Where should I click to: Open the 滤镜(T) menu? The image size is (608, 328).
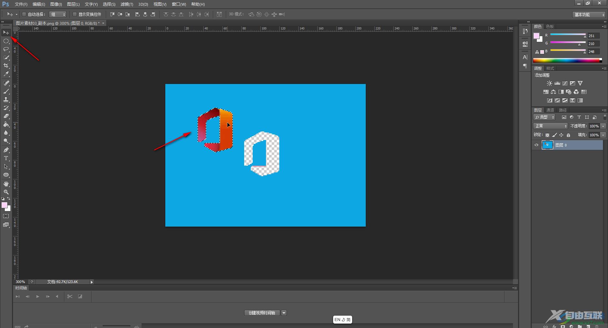(127, 4)
